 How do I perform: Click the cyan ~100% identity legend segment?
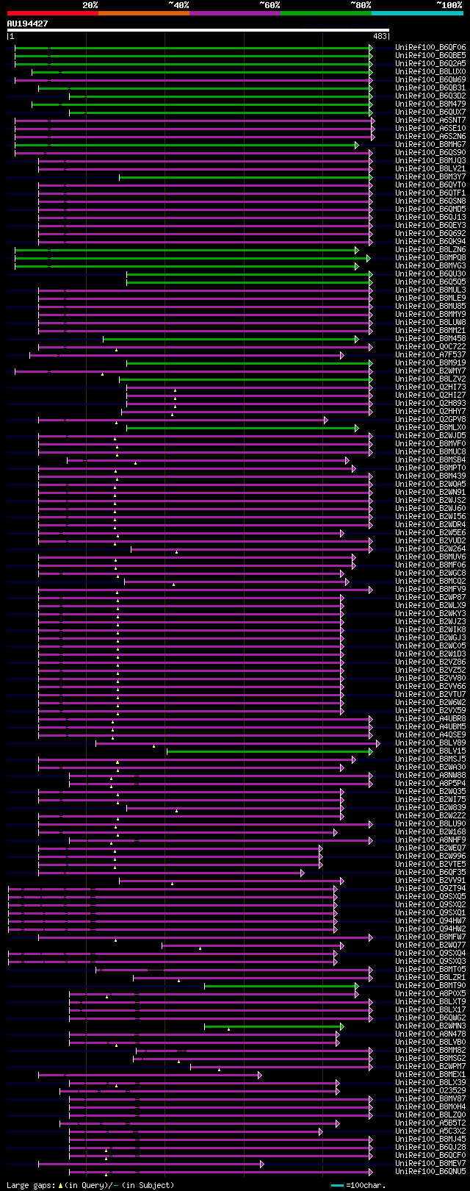417,12
